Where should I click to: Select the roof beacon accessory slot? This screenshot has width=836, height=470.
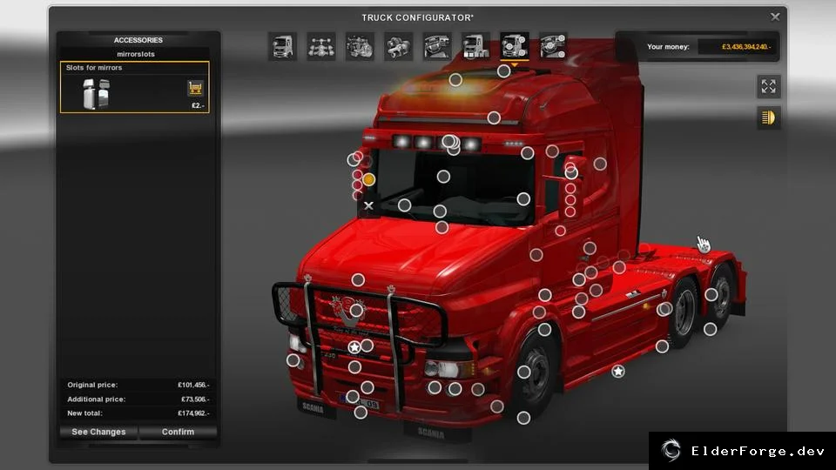click(x=455, y=80)
